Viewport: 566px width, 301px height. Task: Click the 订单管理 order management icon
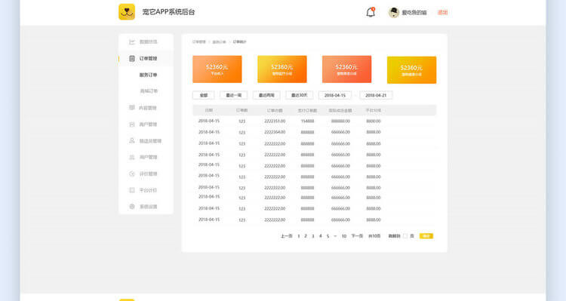click(132, 59)
